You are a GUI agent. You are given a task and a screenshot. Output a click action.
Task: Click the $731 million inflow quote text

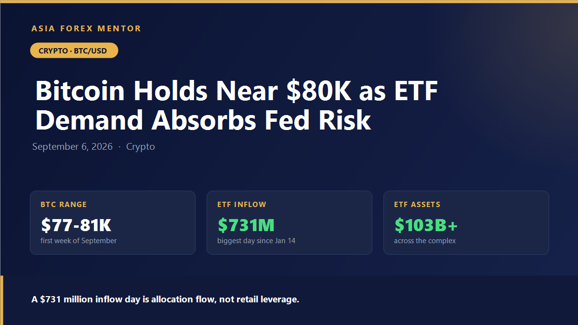pyautogui.click(x=165, y=299)
